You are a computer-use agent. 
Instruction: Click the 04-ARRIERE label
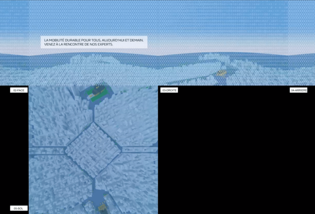pos(298,90)
